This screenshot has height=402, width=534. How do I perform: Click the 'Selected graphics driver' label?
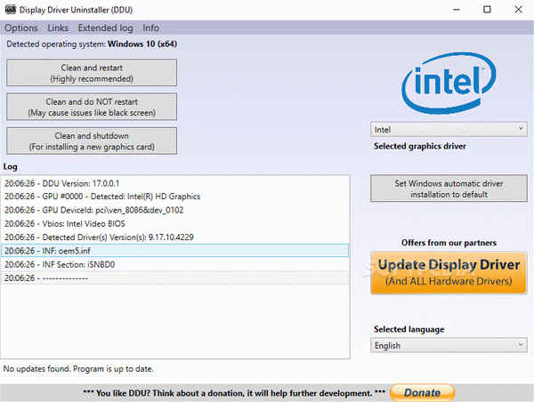[420, 147]
